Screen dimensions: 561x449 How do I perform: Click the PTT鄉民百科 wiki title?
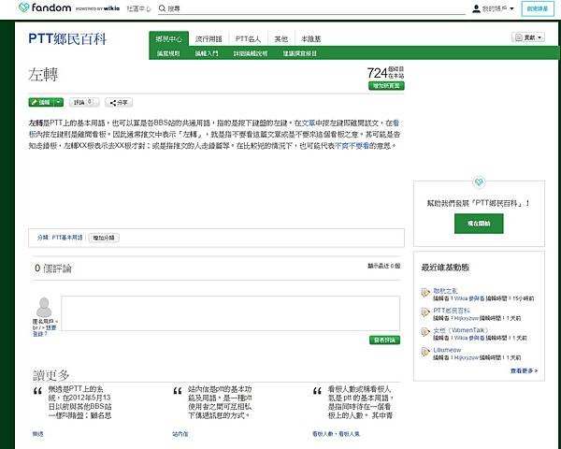tap(67, 38)
